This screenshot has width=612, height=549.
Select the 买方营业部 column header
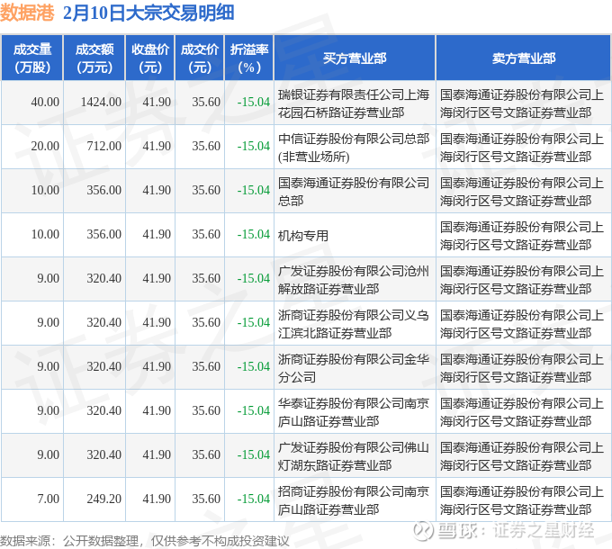pyautogui.click(x=355, y=58)
